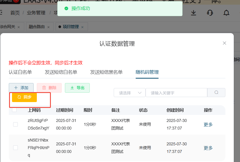This screenshot has width=240, height=162.
Task: Close the 项目管理 tab
Action: coord(82,27)
